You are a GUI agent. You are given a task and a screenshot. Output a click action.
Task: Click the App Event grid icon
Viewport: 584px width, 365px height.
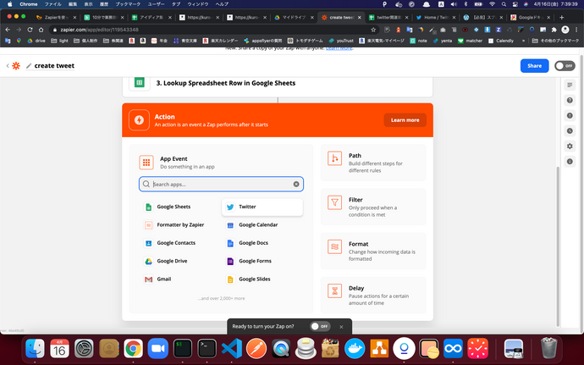coord(146,163)
